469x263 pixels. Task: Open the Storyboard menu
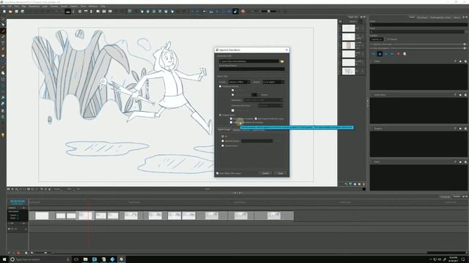click(34, 6)
